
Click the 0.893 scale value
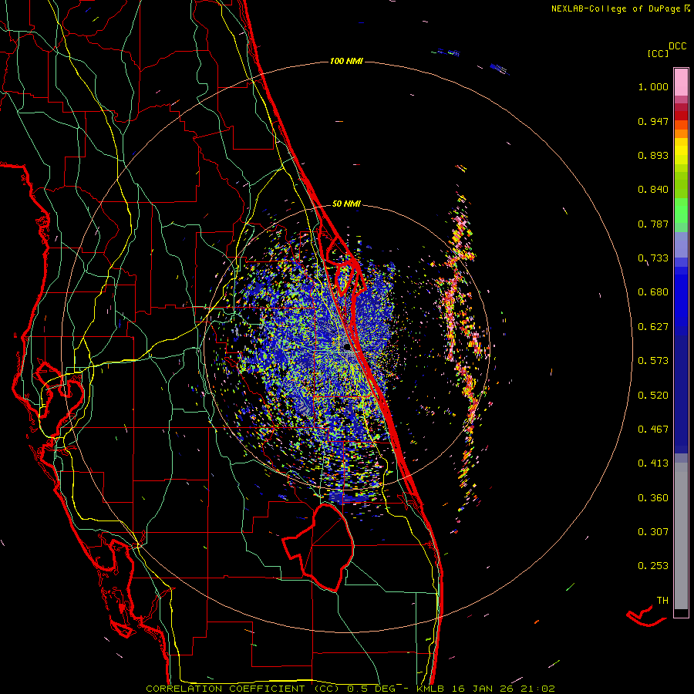(653, 155)
